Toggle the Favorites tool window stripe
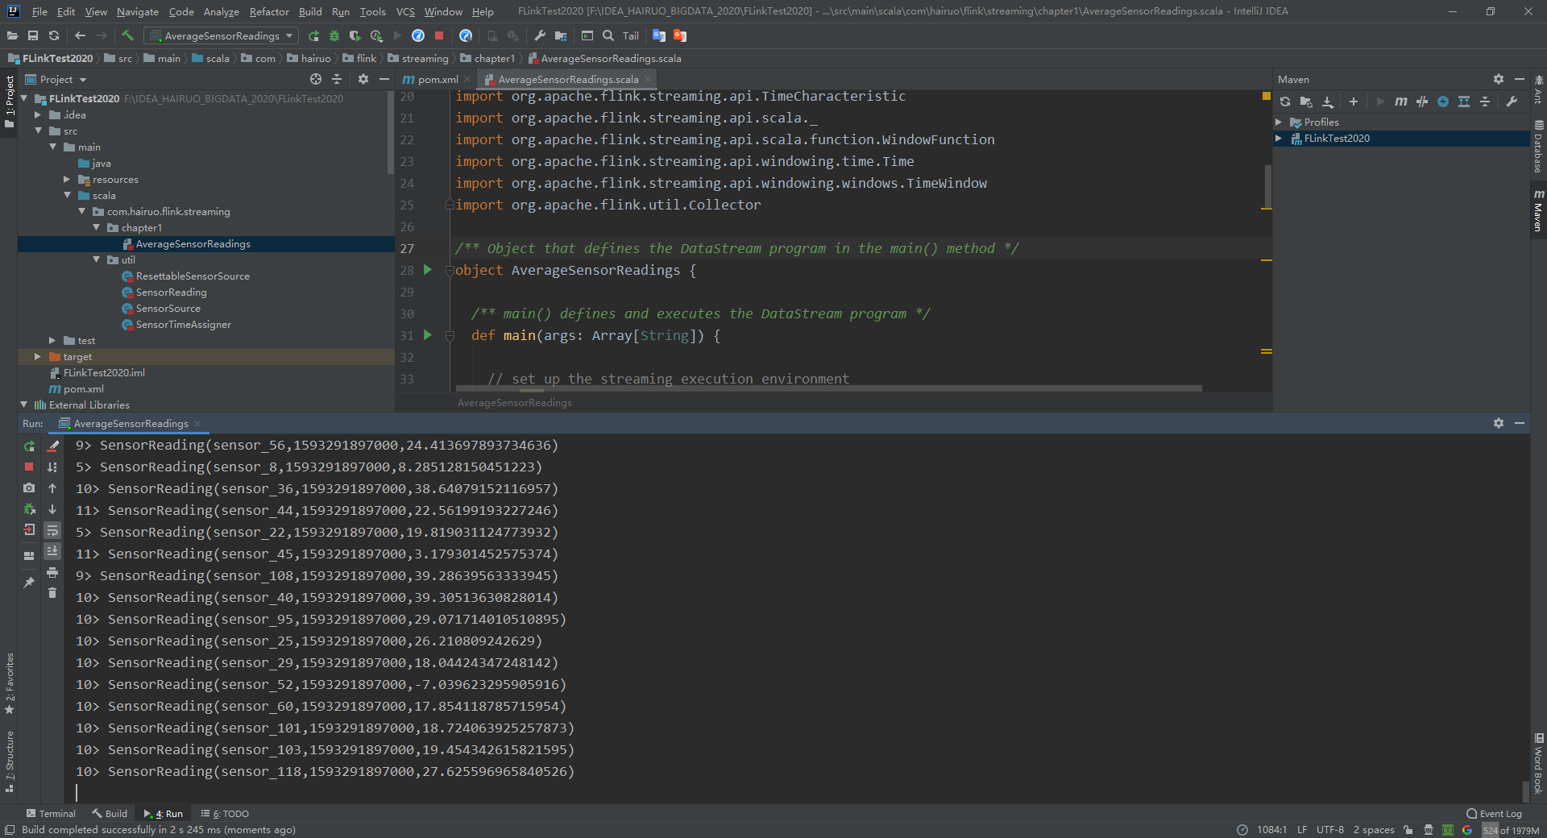The width and height of the screenshot is (1547, 838). click(x=10, y=683)
